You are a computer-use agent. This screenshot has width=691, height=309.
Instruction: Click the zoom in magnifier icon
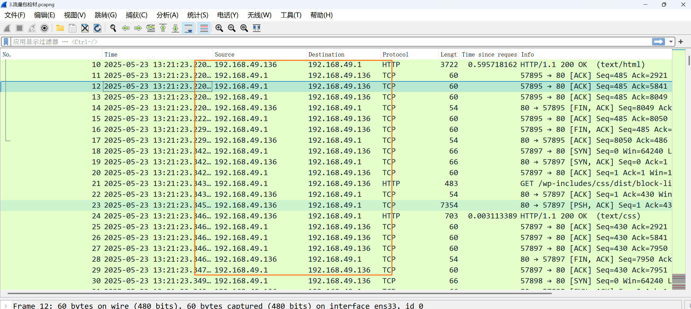219,28
